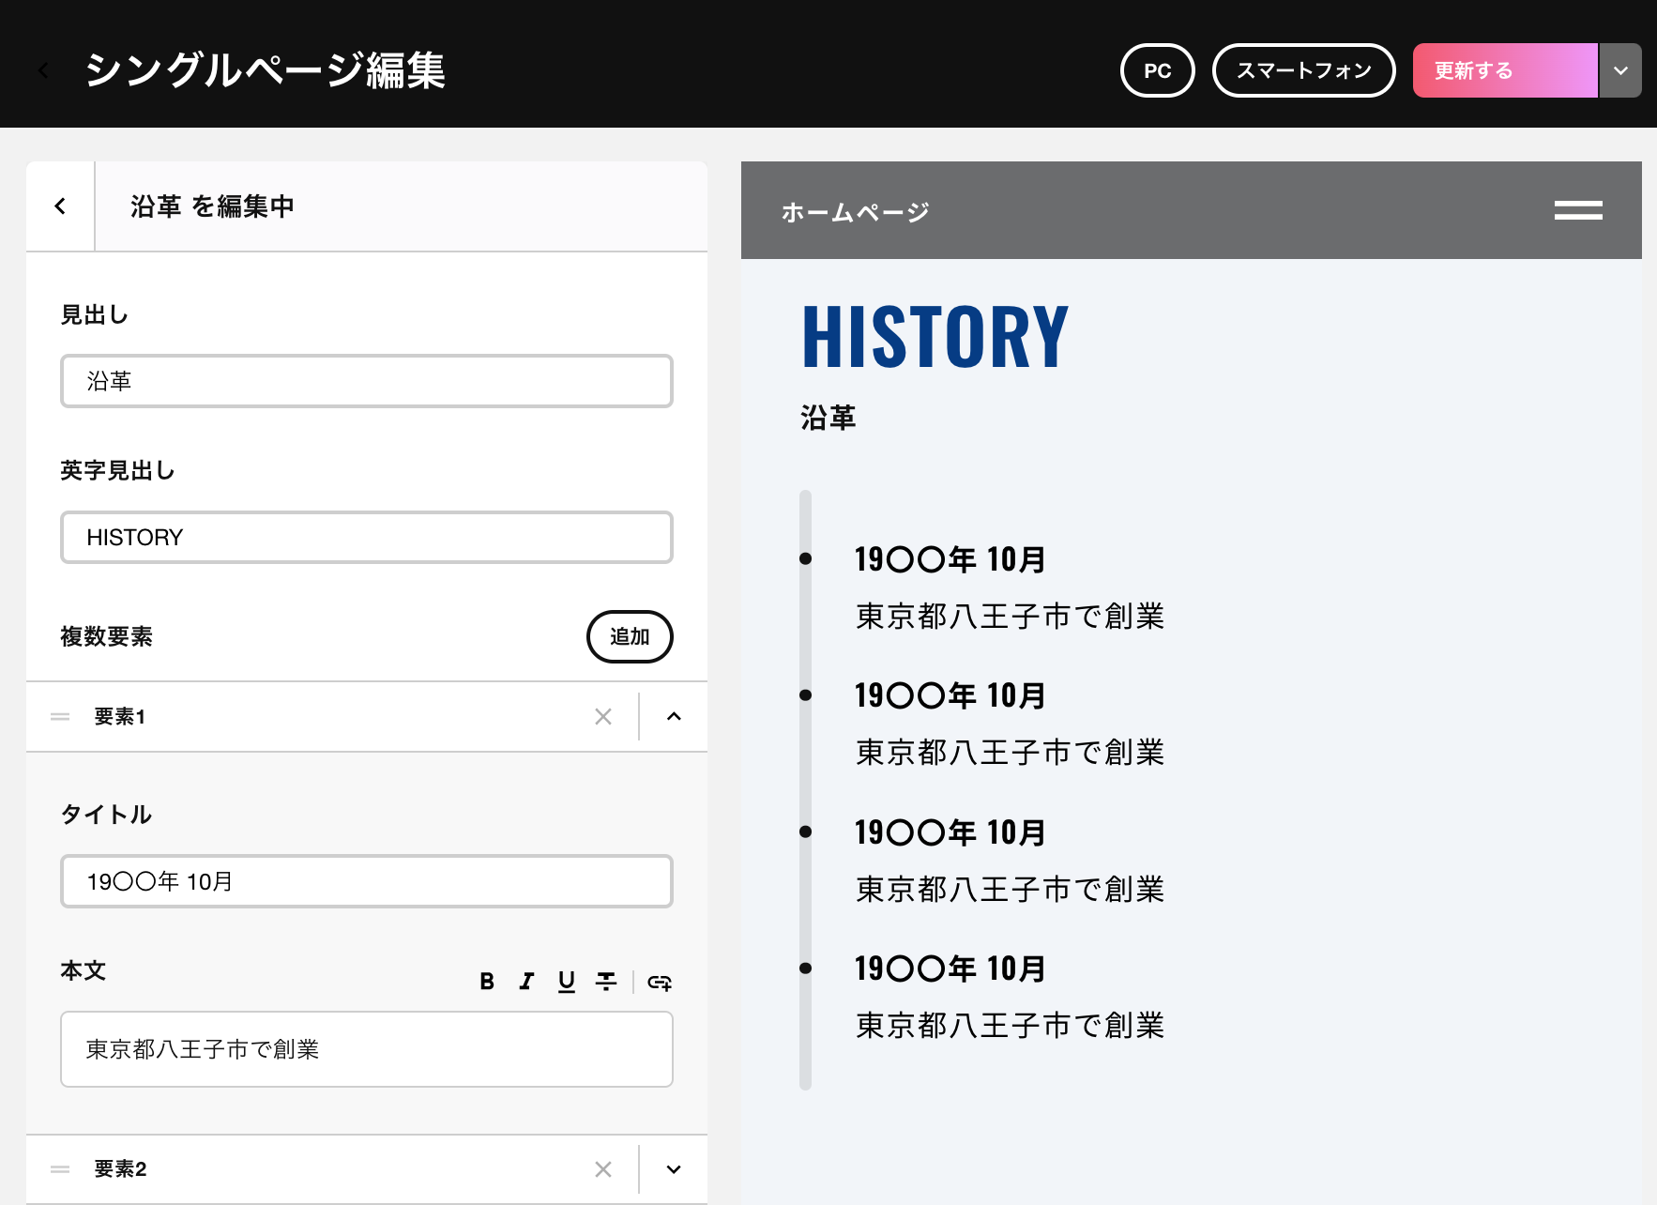Screen dimensions: 1657x1205
Task: Edit the 見出し field containing 沿革
Action: coord(367,381)
